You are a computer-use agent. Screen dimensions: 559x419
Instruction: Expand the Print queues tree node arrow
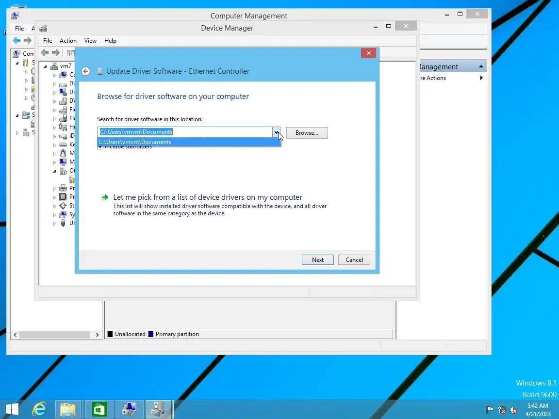tap(54, 189)
